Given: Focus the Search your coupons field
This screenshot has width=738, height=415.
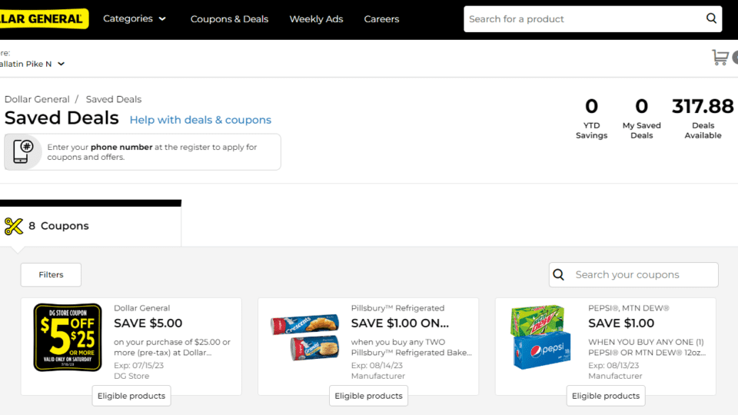Looking at the screenshot, I should pyautogui.click(x=633, y=275).
